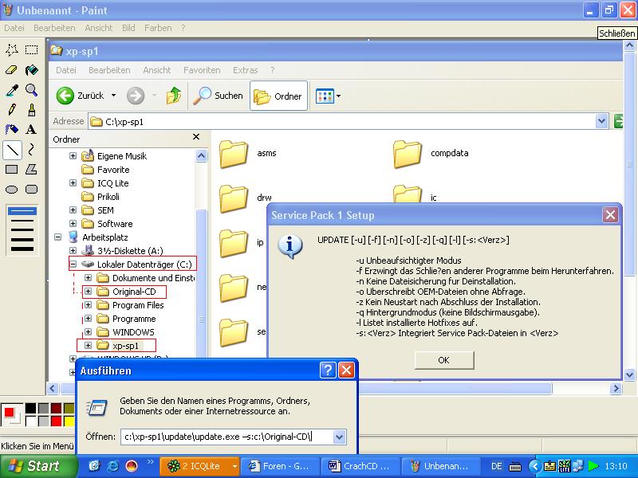The image size is (638, 478).
Task: Open Paint's Farben menu
Action: point(158,28)
